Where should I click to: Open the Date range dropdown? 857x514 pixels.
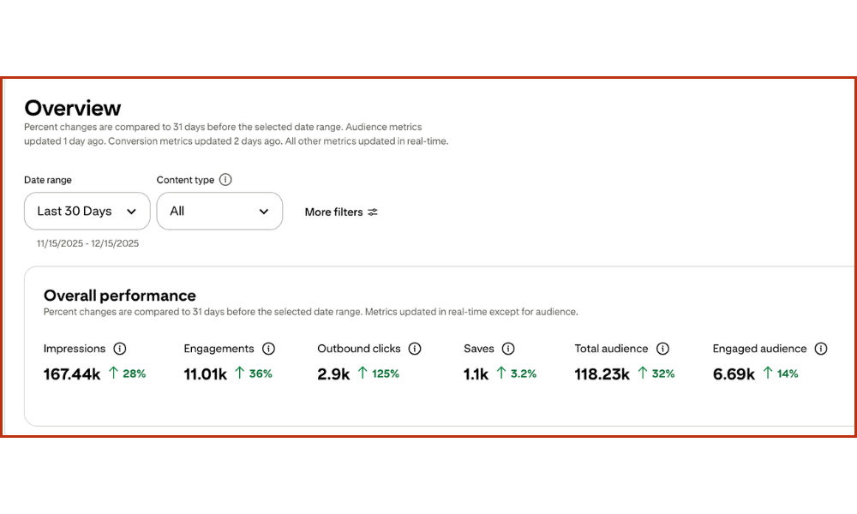click(x=87, y=211)
